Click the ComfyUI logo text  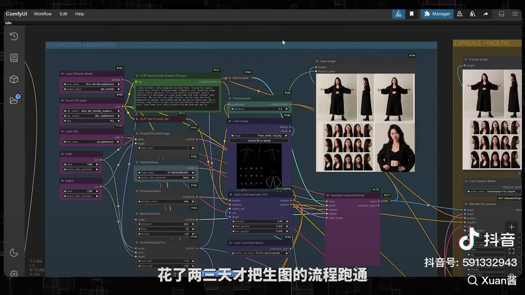pyautogui.click(x=16, y=14)
